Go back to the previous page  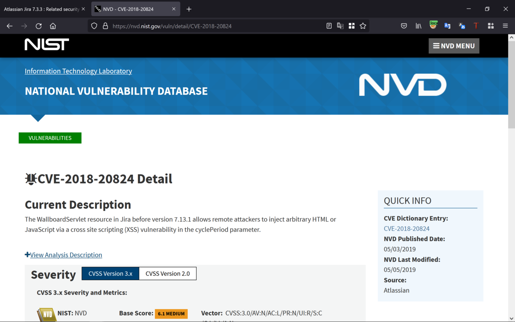point(9,26)
